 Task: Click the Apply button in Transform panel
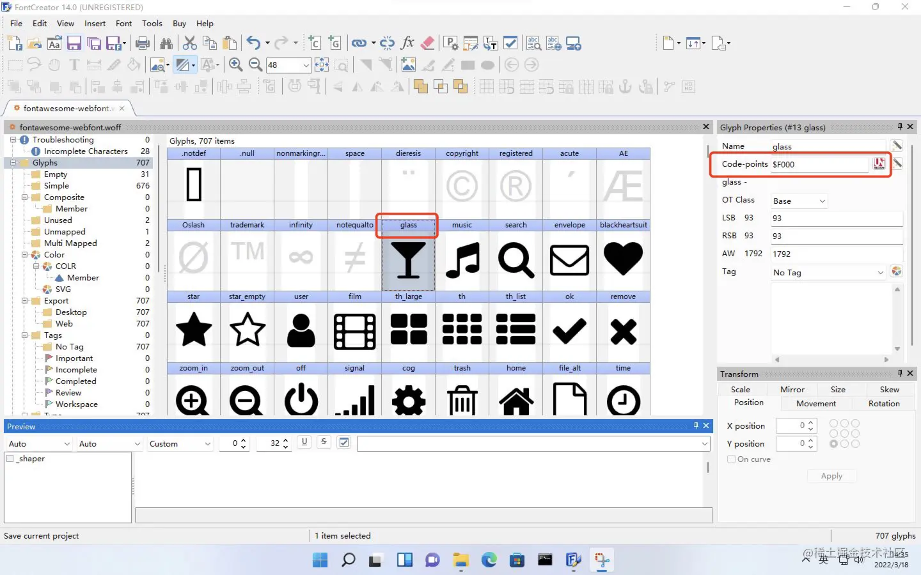coord(831,476)
